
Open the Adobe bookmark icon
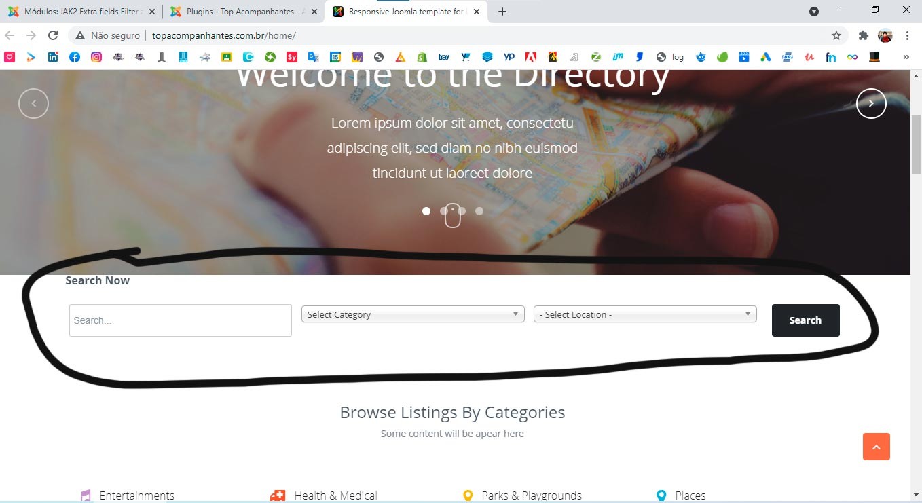click(x=531, y=57)
